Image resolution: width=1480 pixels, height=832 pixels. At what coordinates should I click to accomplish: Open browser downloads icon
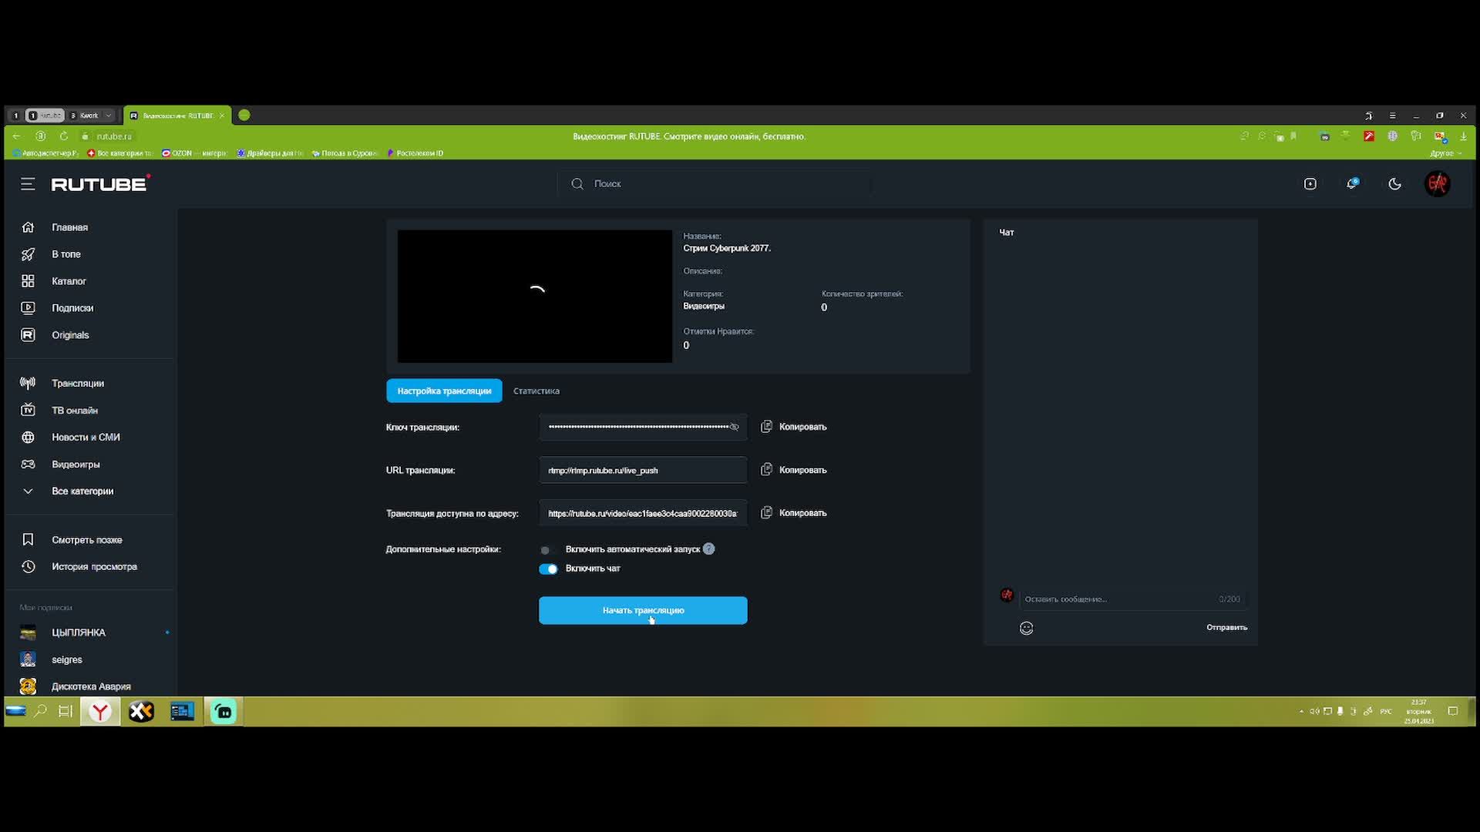pos(1463,136)
